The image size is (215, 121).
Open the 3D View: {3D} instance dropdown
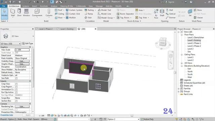pos(10,44)
